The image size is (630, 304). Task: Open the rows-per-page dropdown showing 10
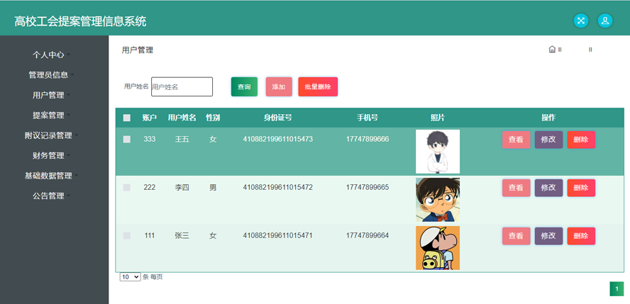pos(130,277)
